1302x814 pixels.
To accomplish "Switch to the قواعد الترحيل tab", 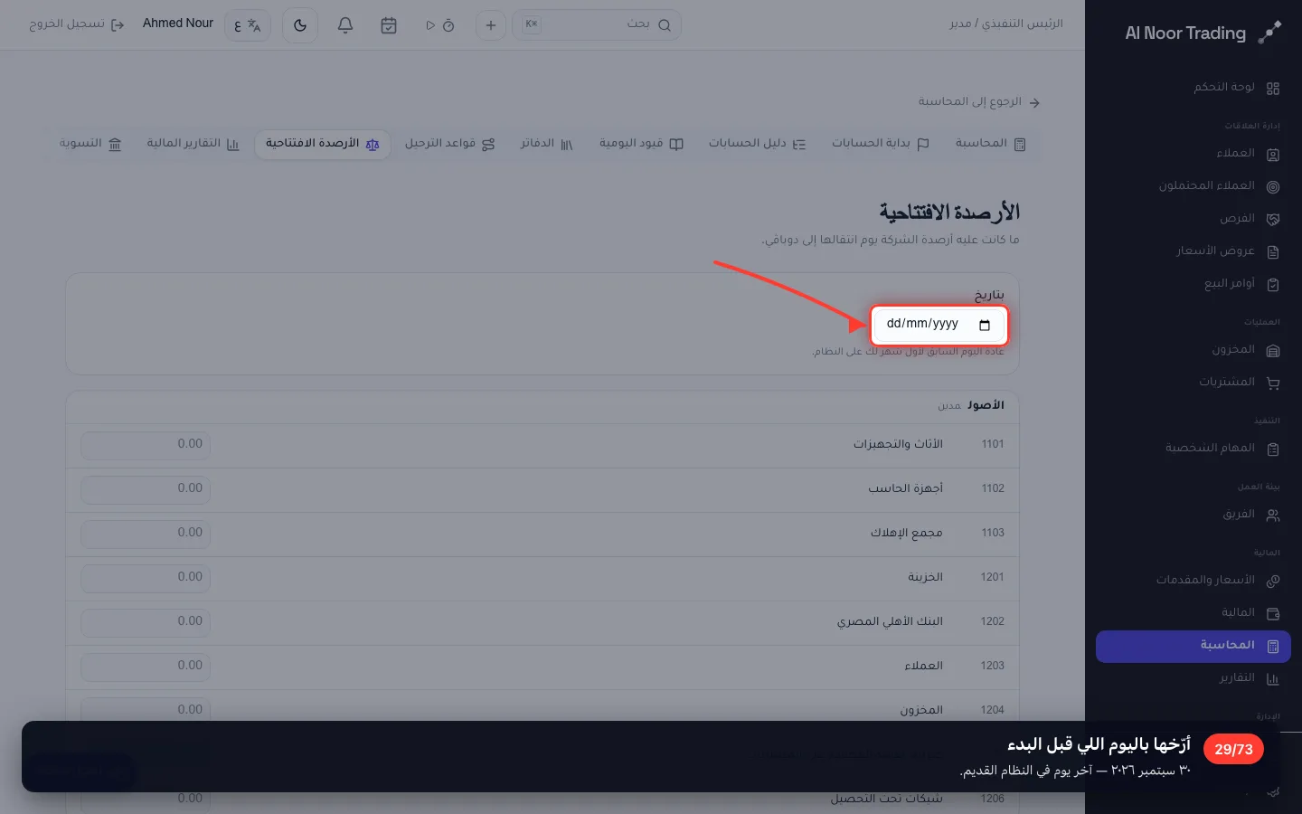I will click(x=449, y=144).
